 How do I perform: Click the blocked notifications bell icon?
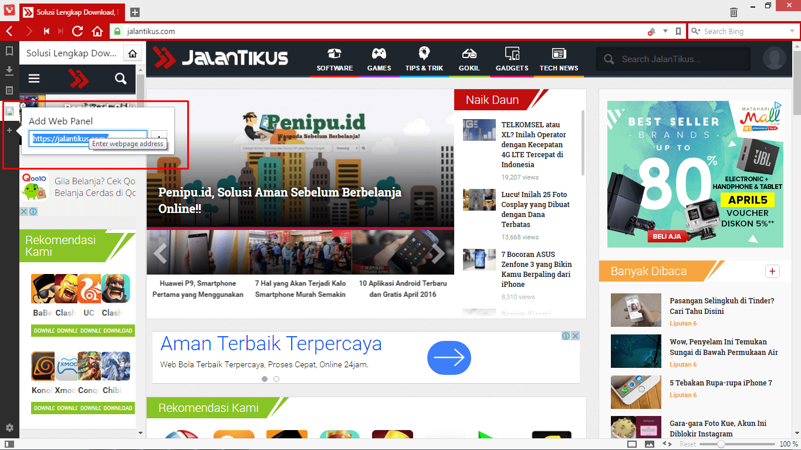tap(651, 32)
